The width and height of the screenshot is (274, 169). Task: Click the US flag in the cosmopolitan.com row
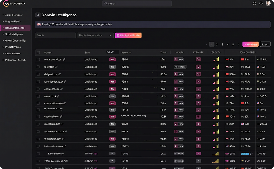point(258,103)
